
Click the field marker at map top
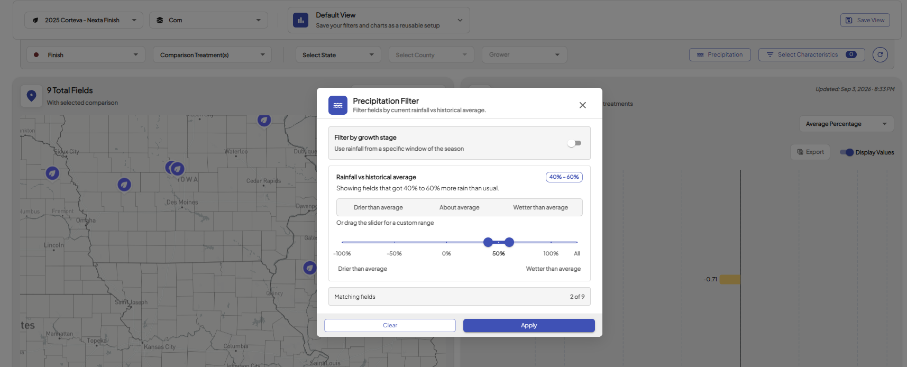point(264,120)
